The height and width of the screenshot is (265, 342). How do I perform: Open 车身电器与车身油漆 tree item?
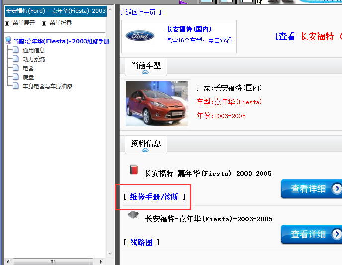click(x=47, y=86)
